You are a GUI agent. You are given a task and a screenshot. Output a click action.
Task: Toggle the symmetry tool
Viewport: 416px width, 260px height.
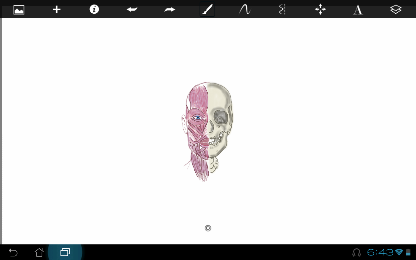tap(282, 10)
